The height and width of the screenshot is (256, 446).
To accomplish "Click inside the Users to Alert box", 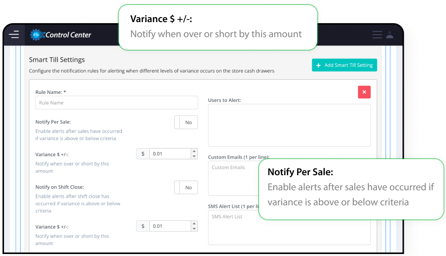I will pyautogui.click(x=289, y=125).
